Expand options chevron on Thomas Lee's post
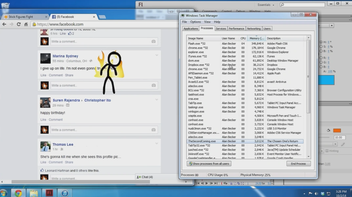The width and height of the screenshot is (352, 197). (x=157, y=144)
